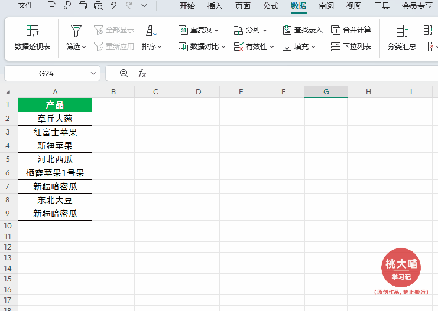Screen dimensions: 438x311
Task: Click the undo arrow icon
Action: 113,5
